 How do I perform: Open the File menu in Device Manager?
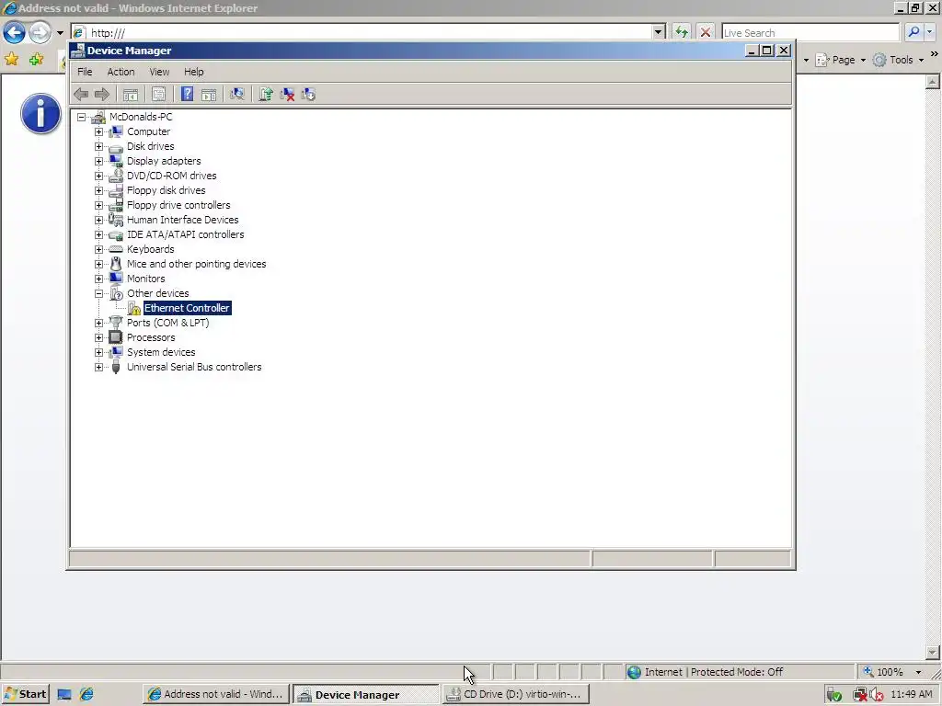click(x=85, y=72)
